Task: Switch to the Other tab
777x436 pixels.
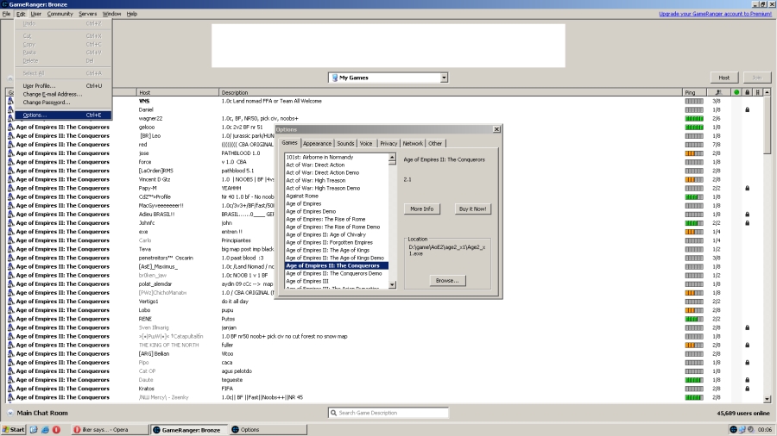Action: [435, 143]
